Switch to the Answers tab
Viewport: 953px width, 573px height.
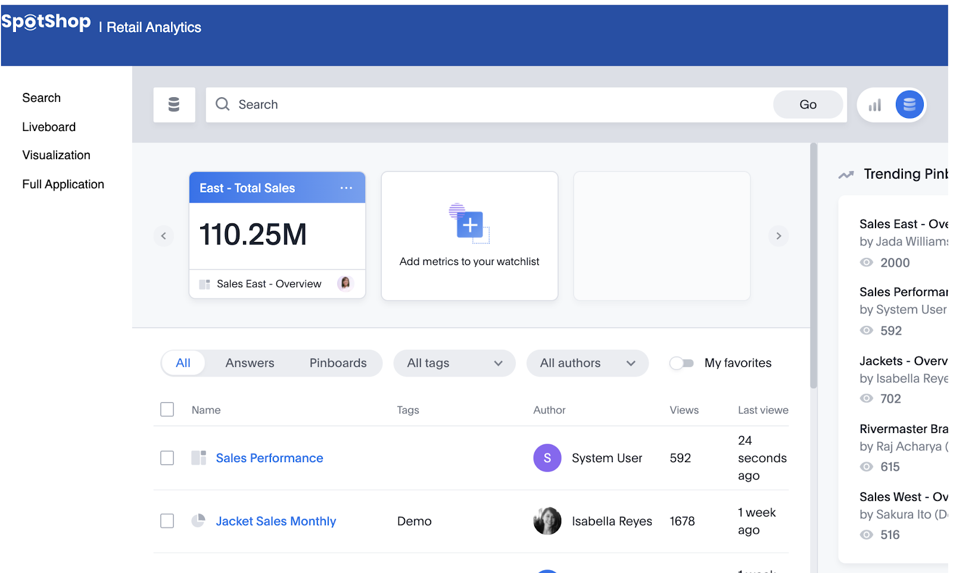(250, 363)
